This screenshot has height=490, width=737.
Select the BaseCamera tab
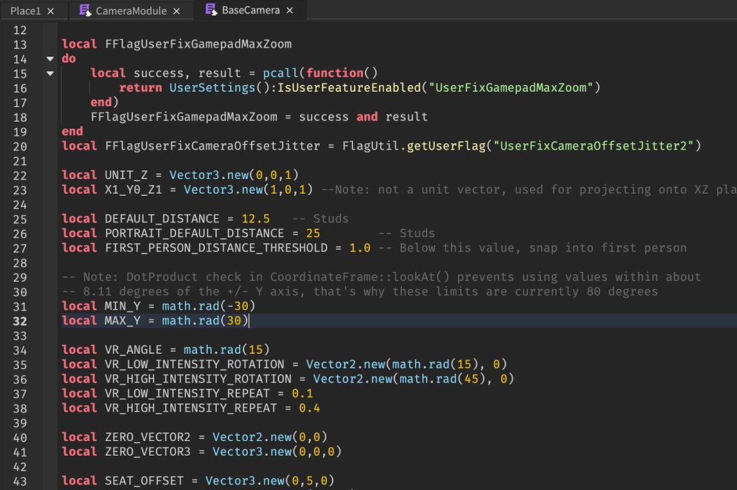pos(249,10)
